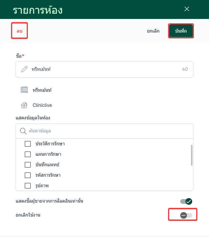Viewport: 209px width, 239px height.
Task: Click the data list scrollbar
Action: coord(192,155)
